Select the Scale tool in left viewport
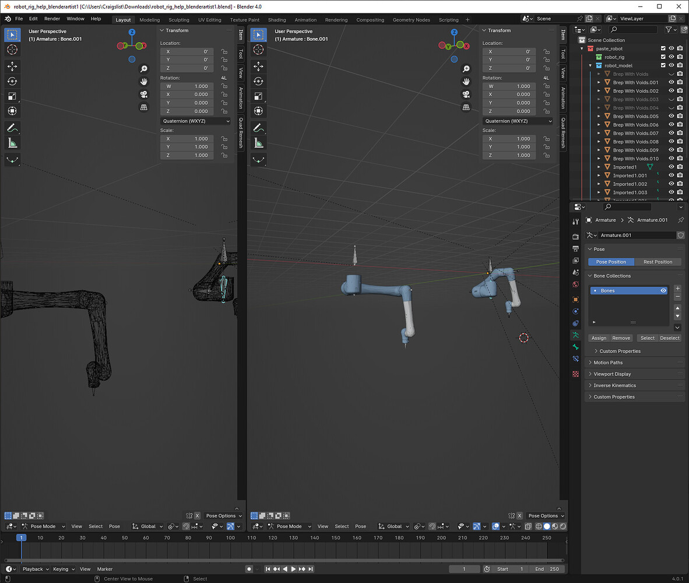Image resolution: width=689 pixels, height=583 pixels. [x=12, y=96]
